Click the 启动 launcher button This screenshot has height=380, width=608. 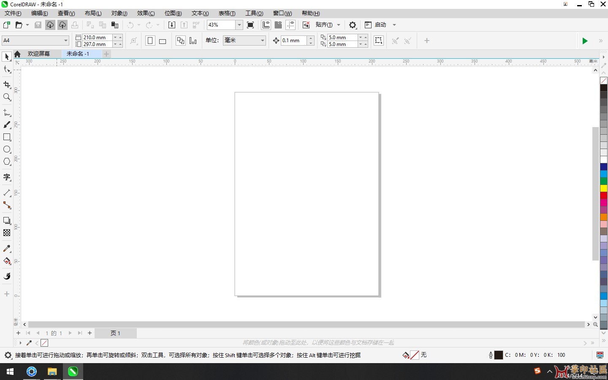376,25
